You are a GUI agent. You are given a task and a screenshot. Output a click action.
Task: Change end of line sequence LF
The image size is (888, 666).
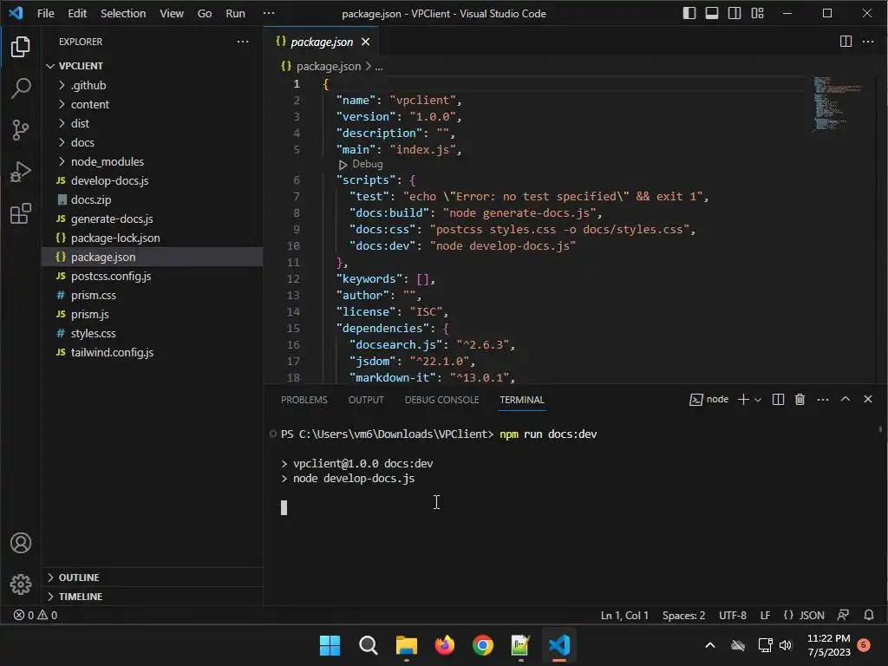tap(765, 615)
